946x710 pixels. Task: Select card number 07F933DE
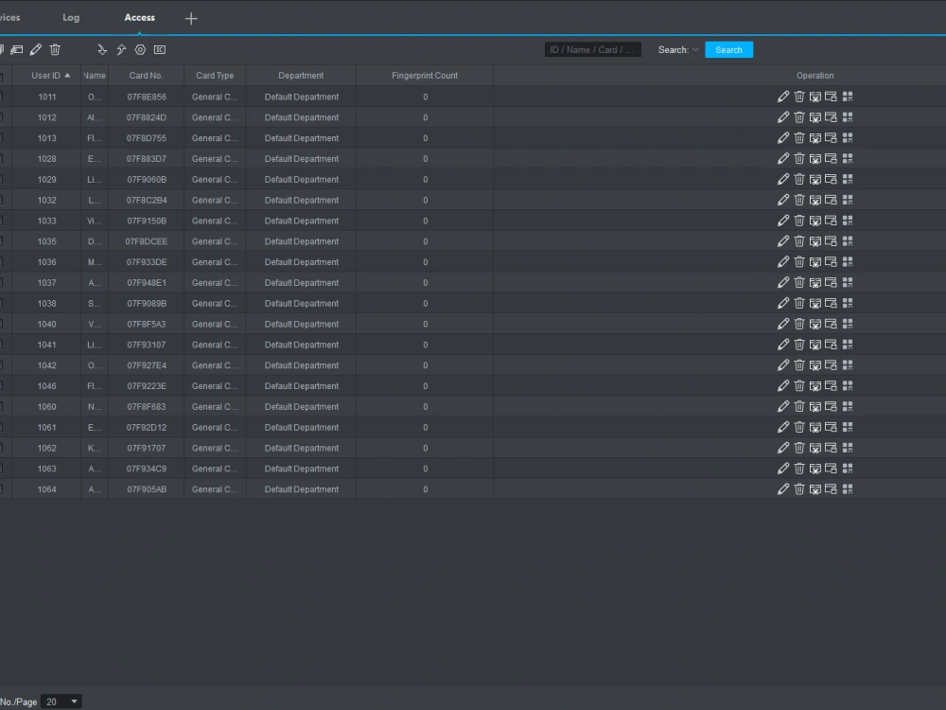pos(147,262)
